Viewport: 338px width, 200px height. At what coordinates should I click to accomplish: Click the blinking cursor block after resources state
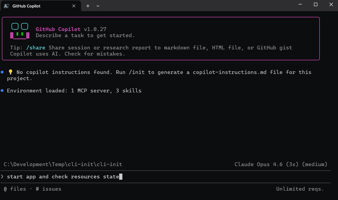pos(121,177)
